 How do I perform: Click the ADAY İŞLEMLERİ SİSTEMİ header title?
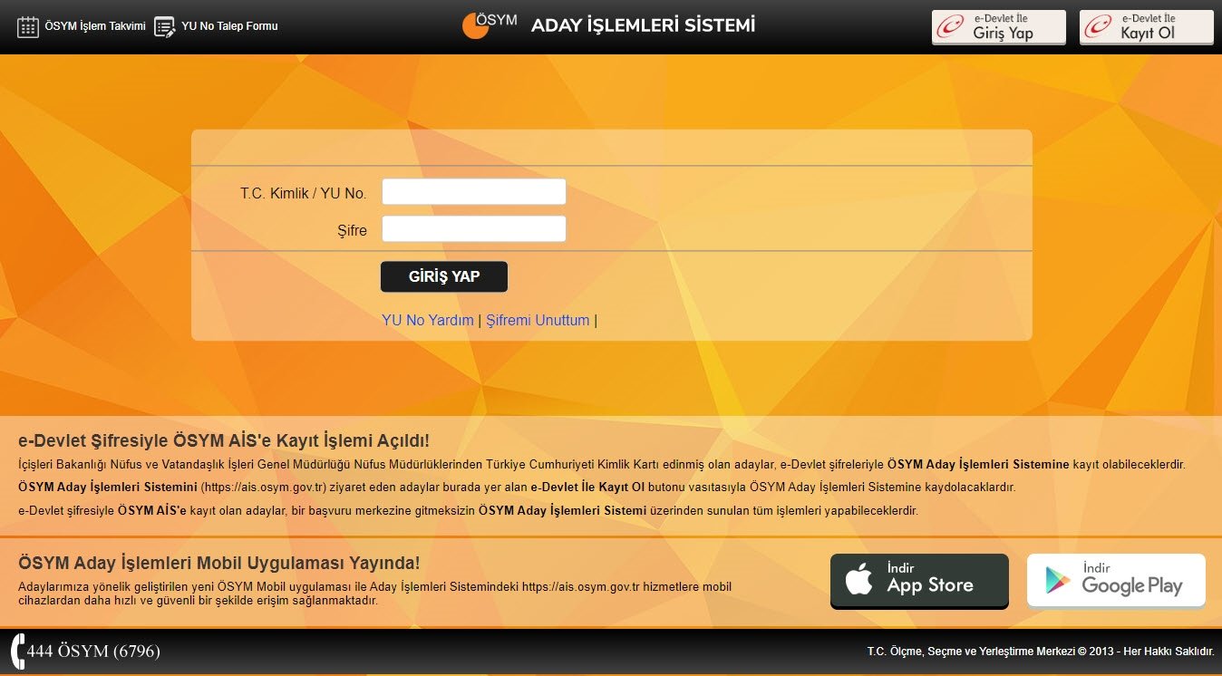tap(642, 25)
